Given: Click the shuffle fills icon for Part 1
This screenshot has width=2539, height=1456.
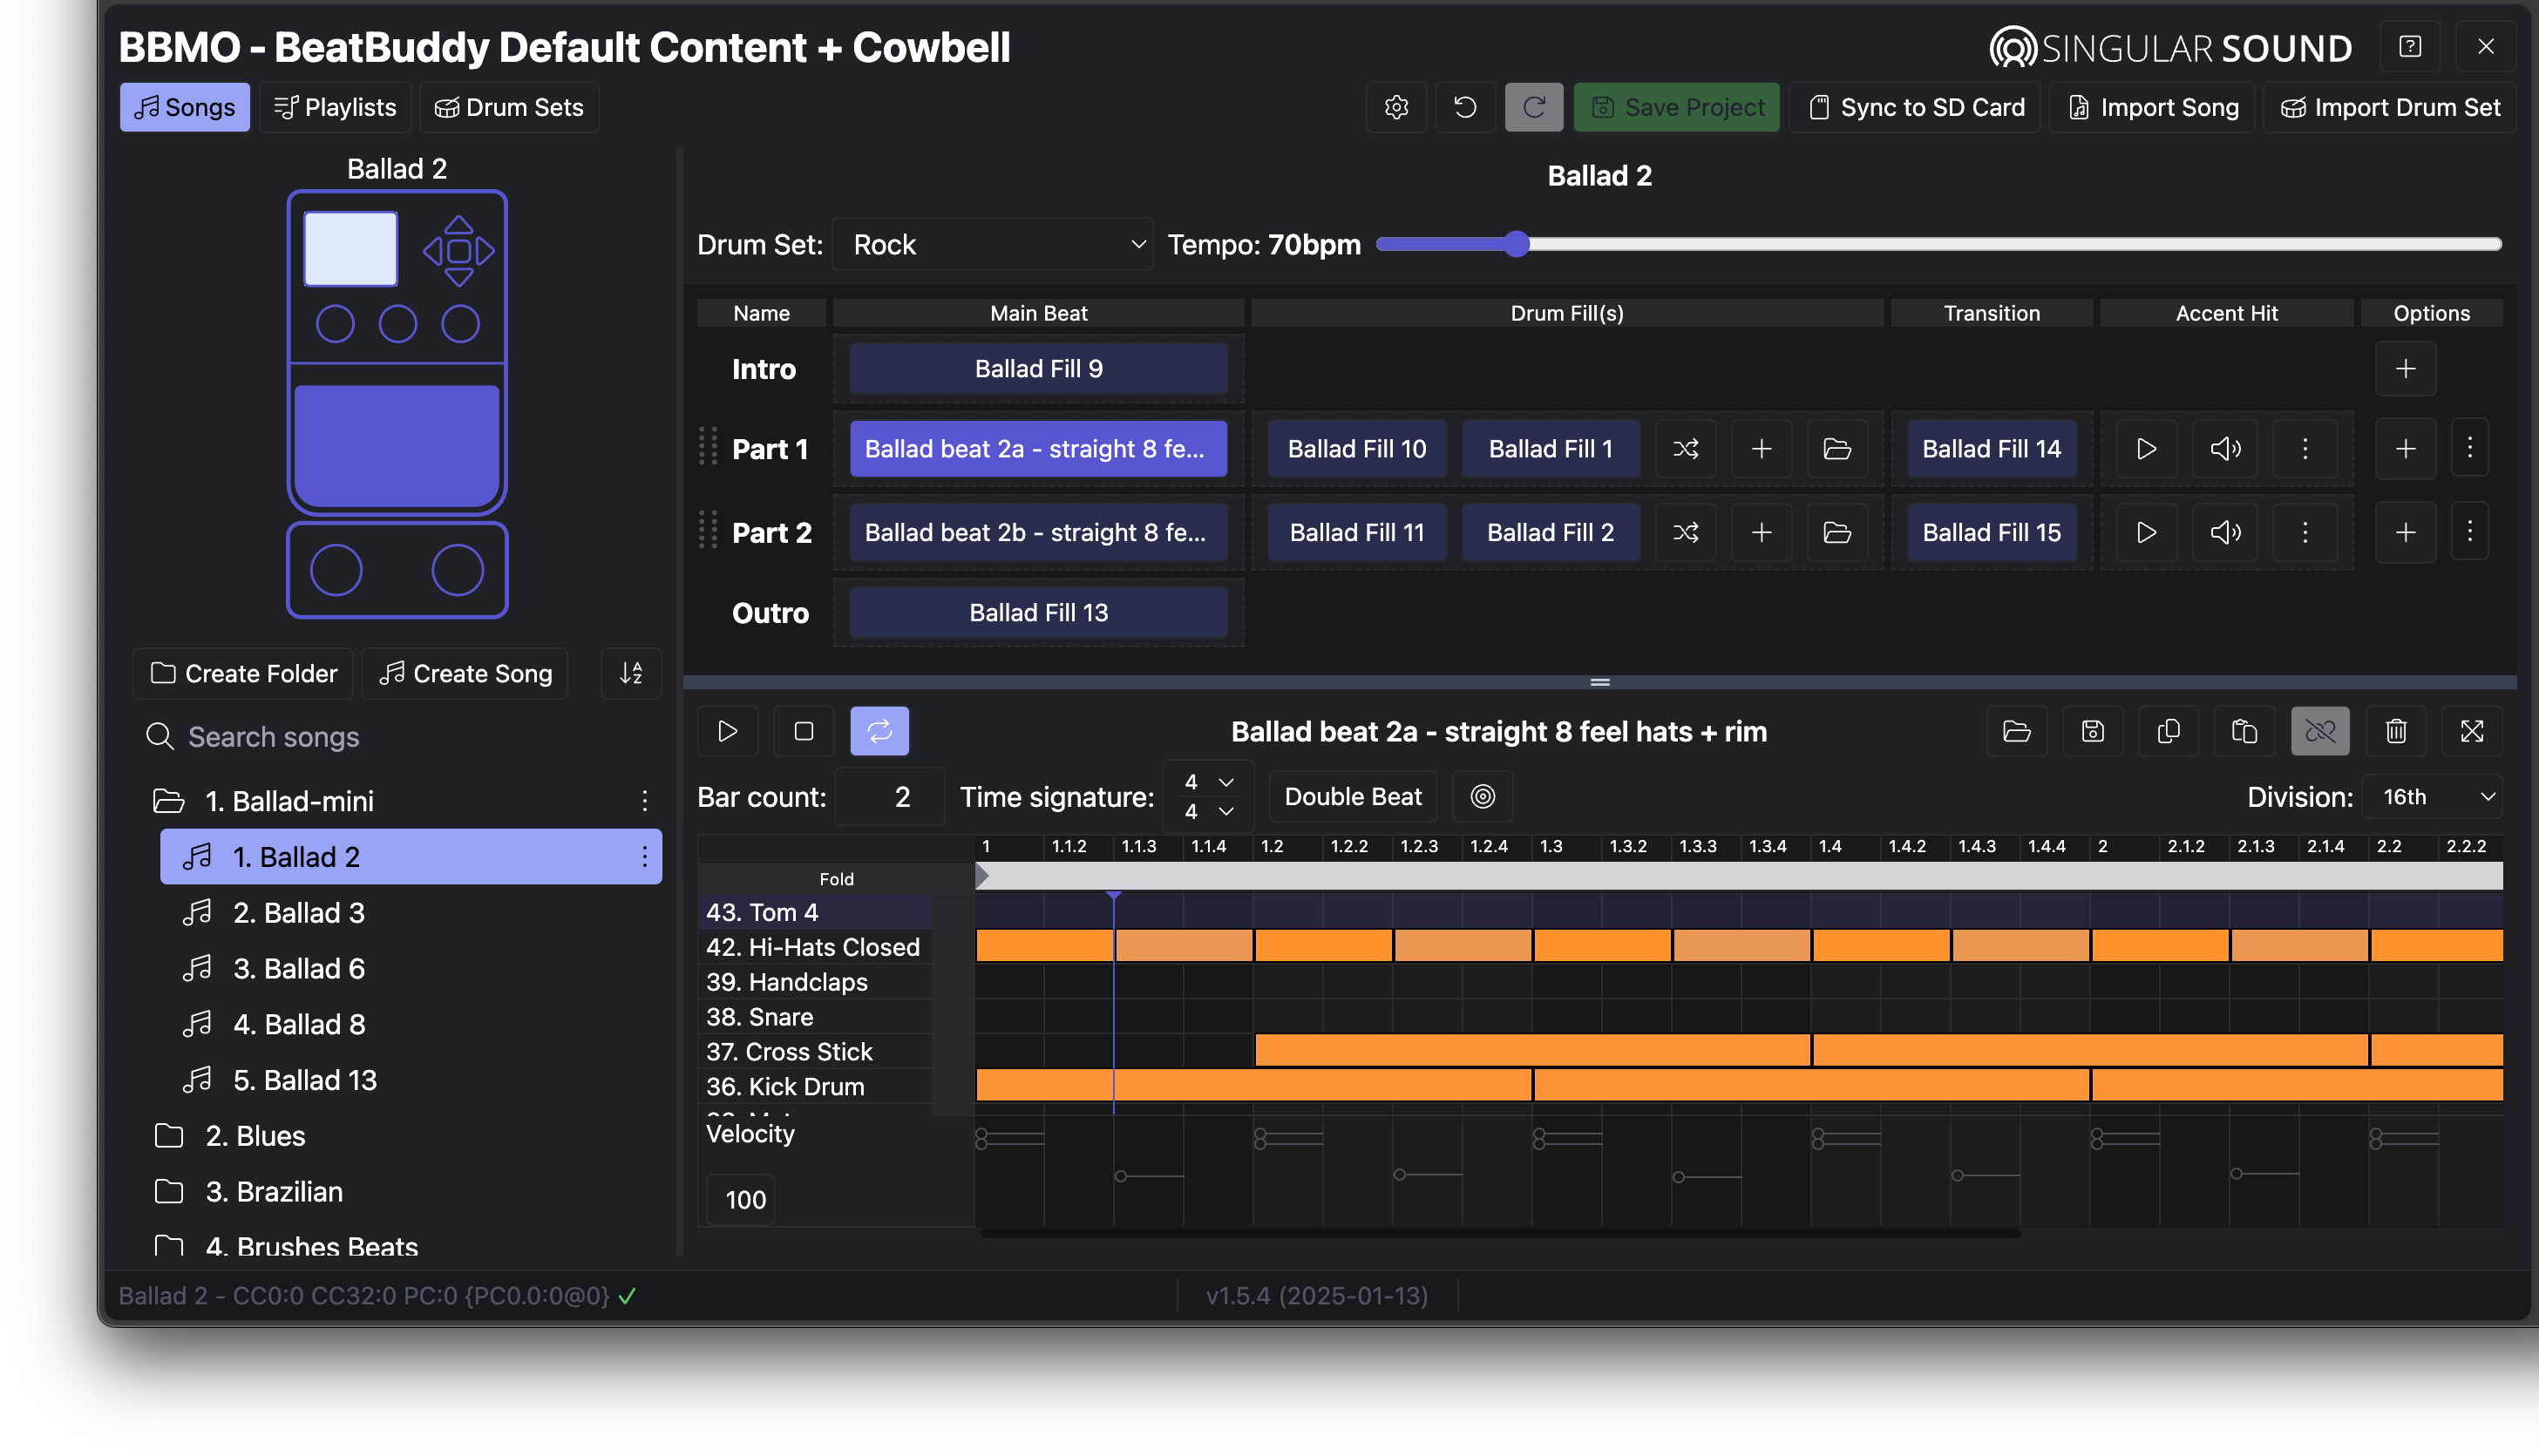Looking at the screenshot, I should 1685,449.
